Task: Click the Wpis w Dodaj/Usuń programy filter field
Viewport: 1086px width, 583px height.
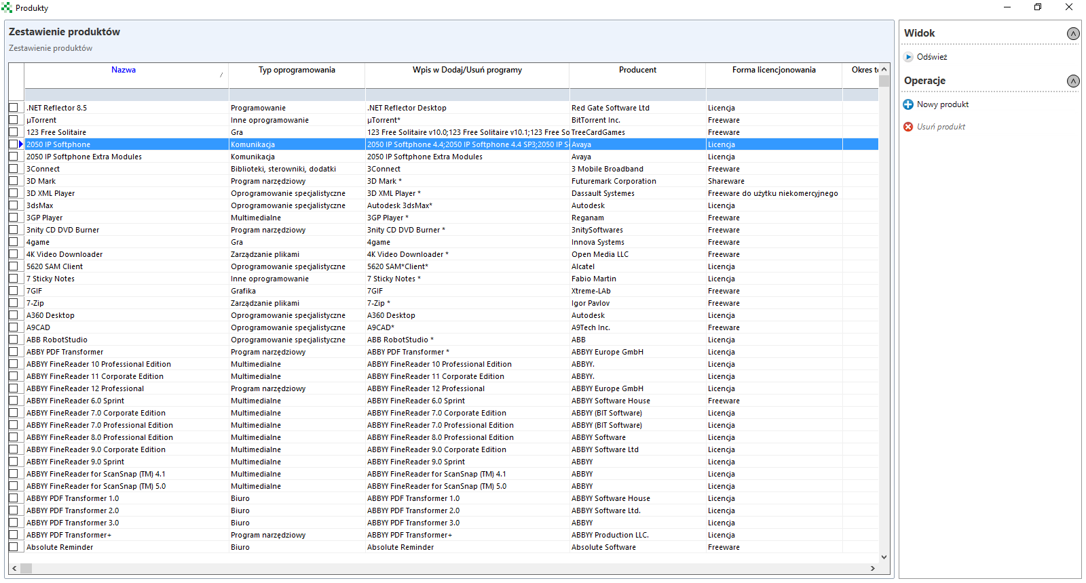Action: tap(467, 95)
